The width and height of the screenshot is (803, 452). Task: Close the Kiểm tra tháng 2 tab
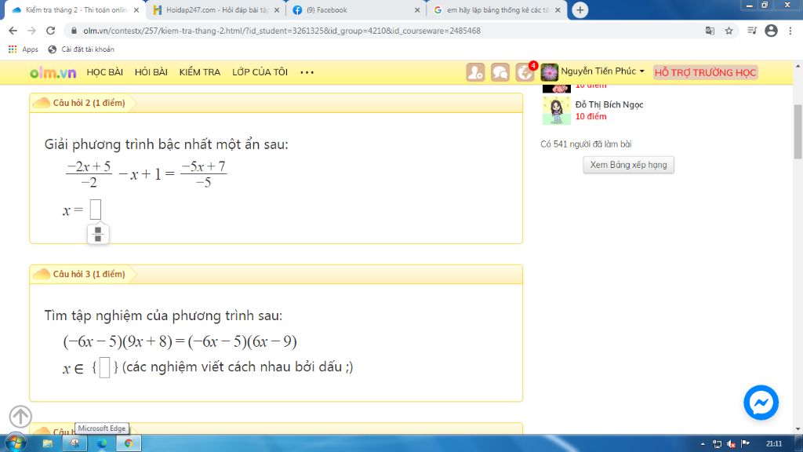point(136,9)
